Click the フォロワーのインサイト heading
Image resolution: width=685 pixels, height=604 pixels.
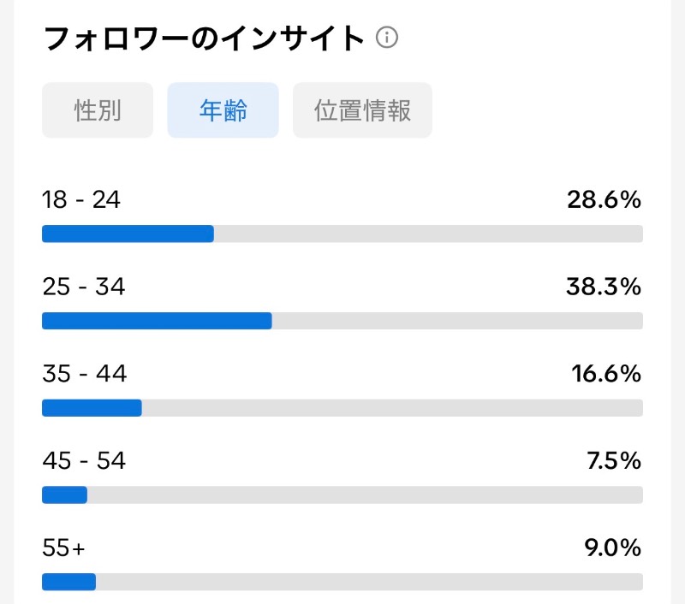click(x=204, y=38)
